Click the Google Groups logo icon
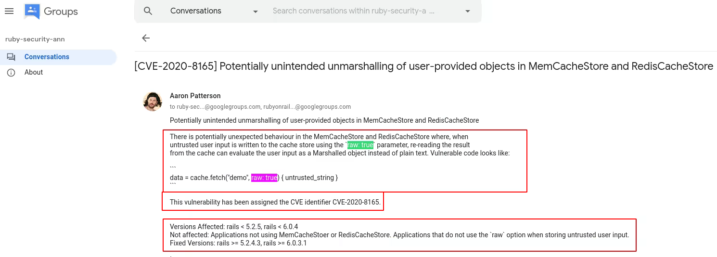The image size is (717, 257). click(x=32, y=11)
